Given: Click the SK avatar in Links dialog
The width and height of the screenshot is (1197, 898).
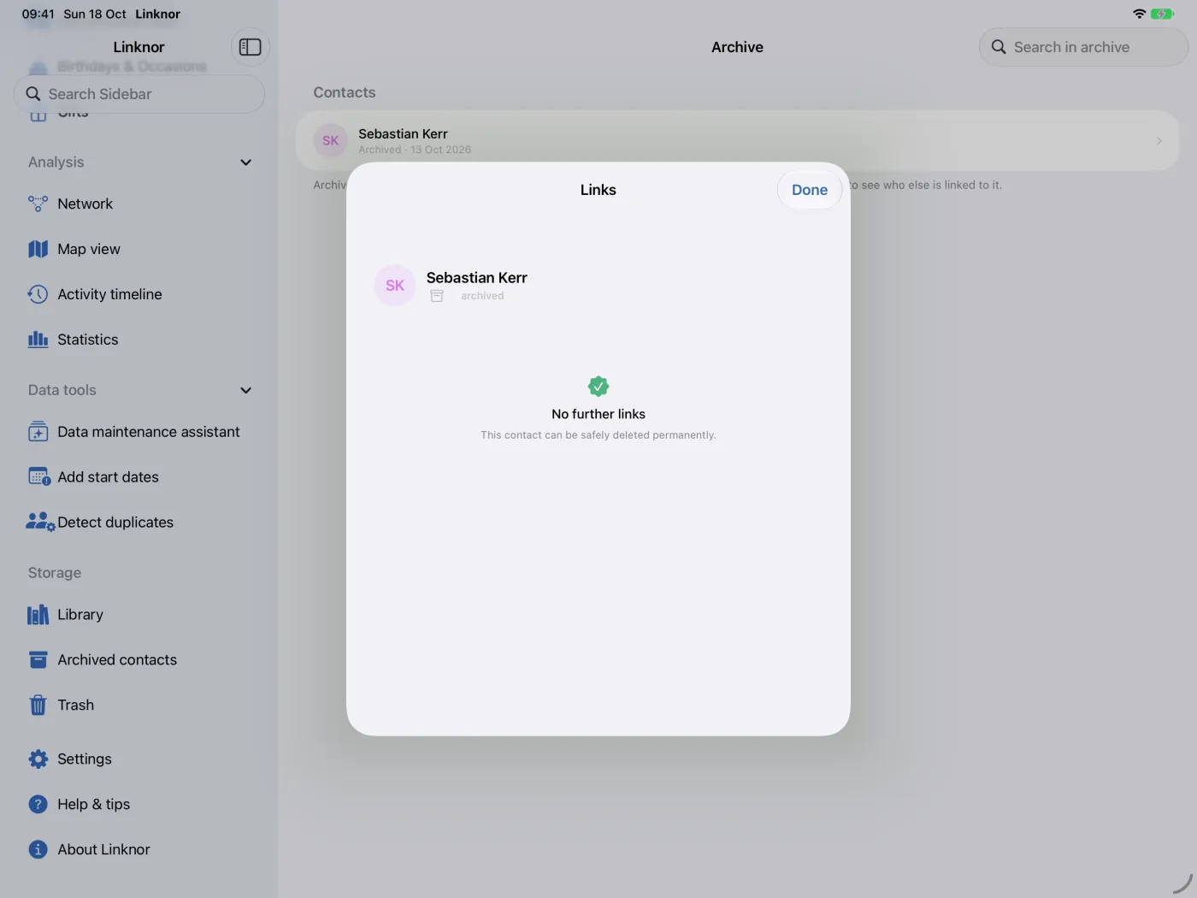Looking at the screenshot, I should (395, 286).
